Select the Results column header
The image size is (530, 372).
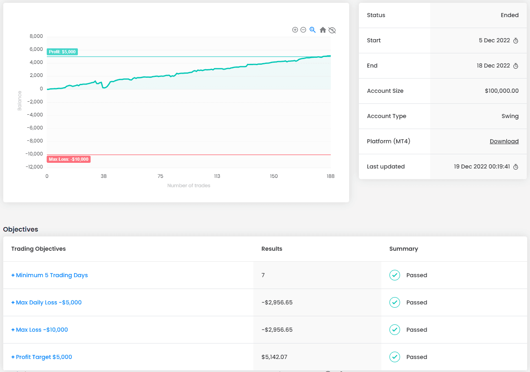click(272, 249)
